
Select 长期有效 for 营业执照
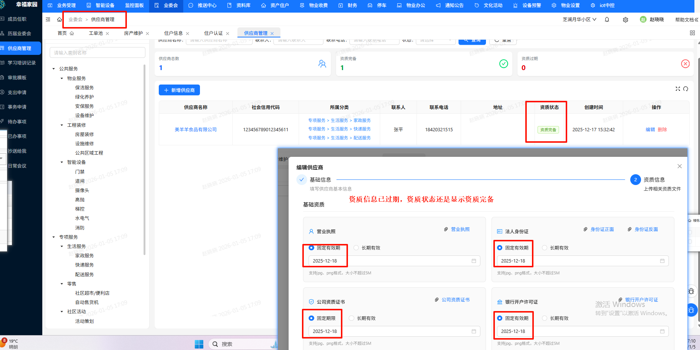(356, 248)
